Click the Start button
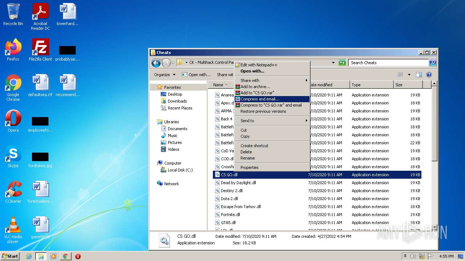The image size is (465, 261). pos(10,256)
